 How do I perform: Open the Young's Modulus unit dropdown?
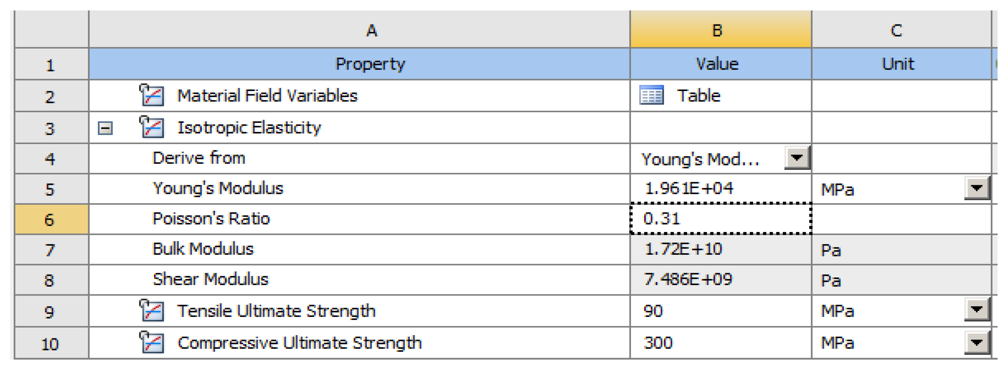click(x=977, y=189)
